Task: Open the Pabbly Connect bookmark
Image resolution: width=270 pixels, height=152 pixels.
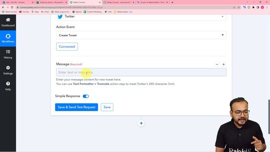Action: pyautogui.click(x=9, y=12)
